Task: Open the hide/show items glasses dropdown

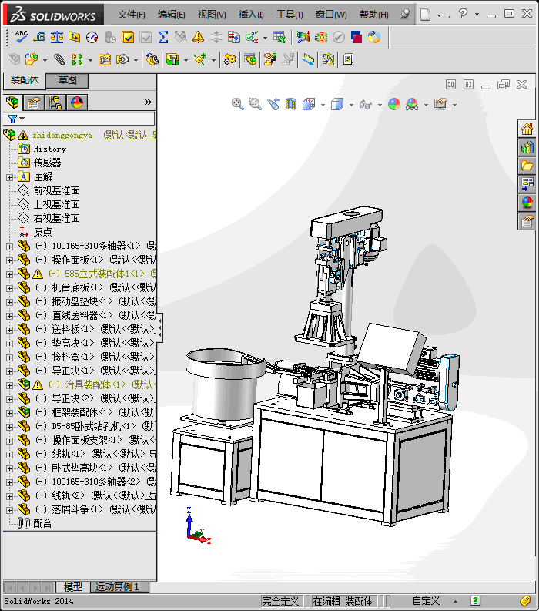Action: pyautogui.click(x=380, y=105)
